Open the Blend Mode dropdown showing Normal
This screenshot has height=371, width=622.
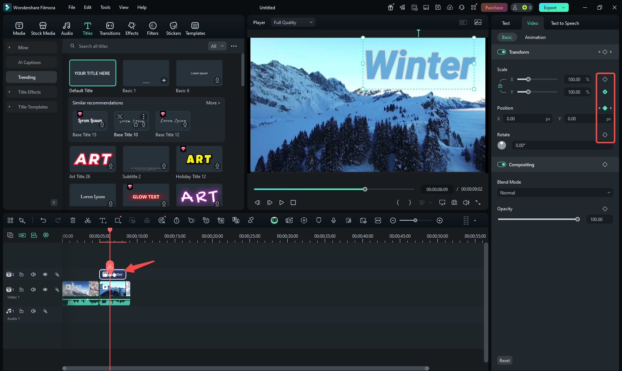click(x=554, y=193)
